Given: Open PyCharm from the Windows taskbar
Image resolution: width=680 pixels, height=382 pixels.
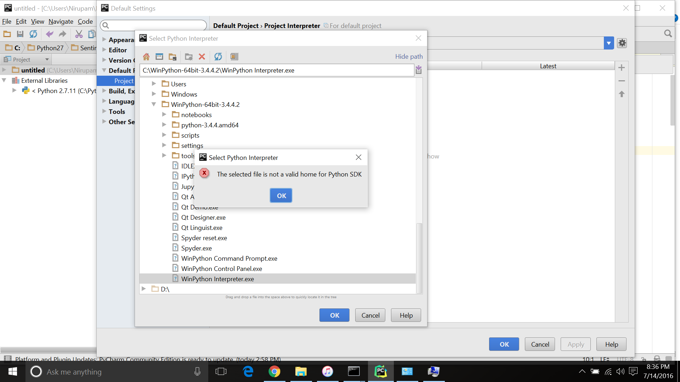Looking at the screenshot, I should [380, 371].
